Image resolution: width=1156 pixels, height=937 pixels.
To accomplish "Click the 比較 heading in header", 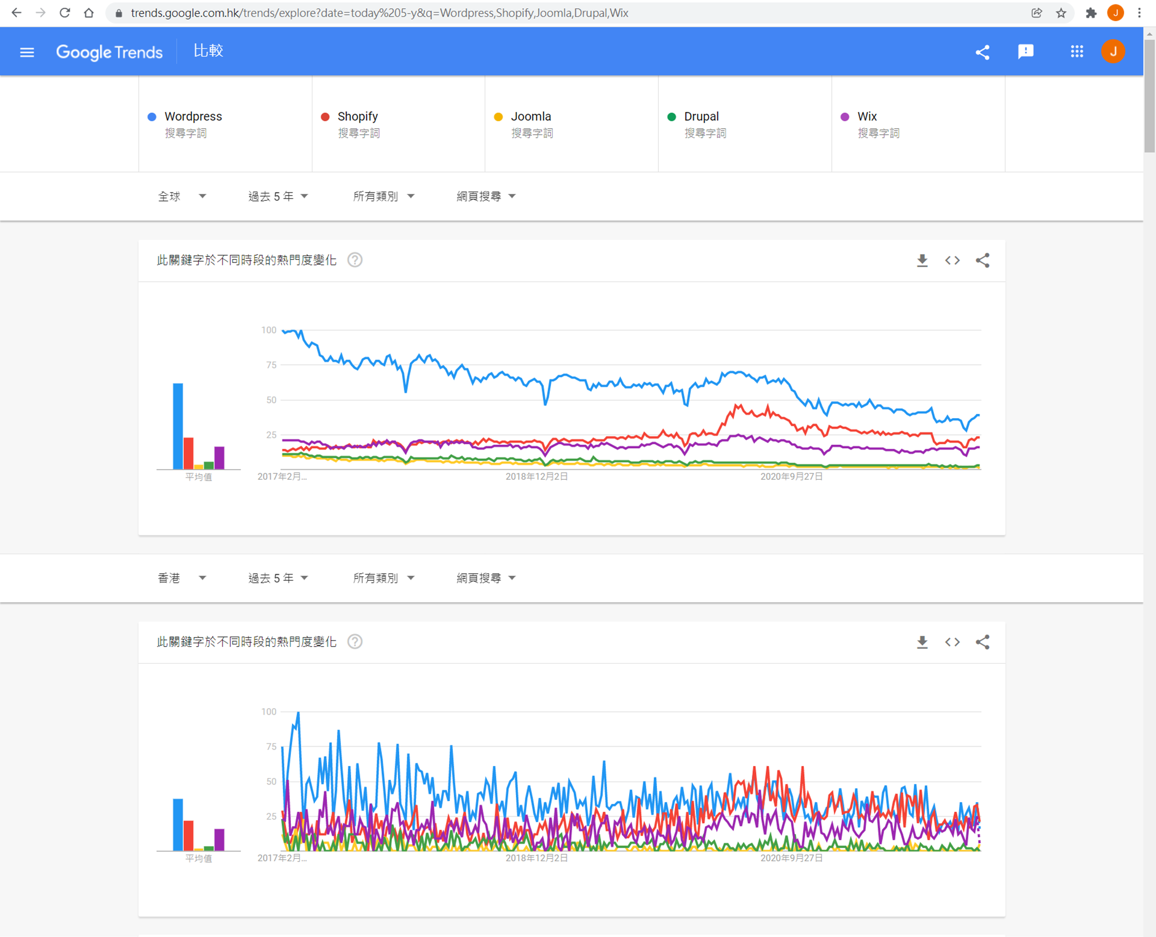I will [x=208, y=51].
